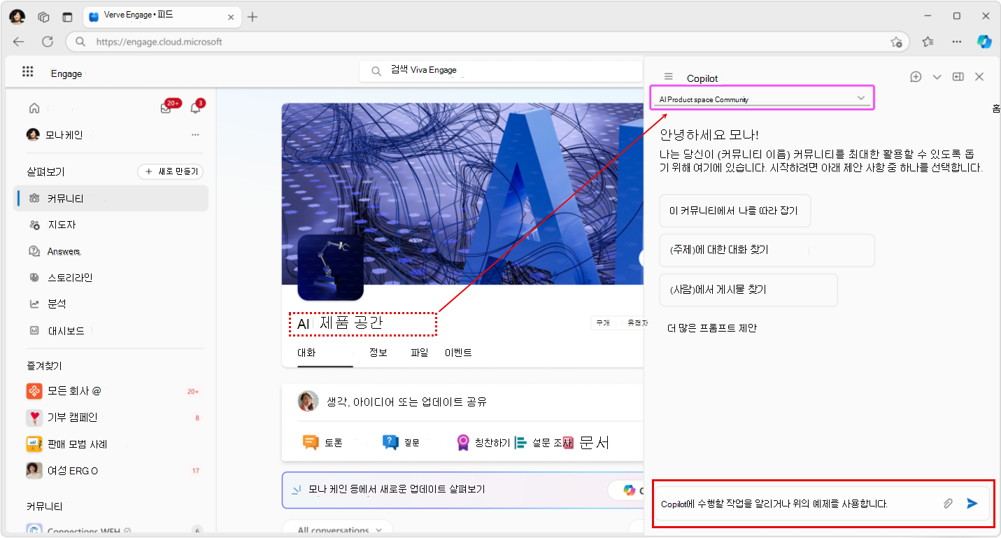Open browser settings and more menu

[x=957, y=42]
